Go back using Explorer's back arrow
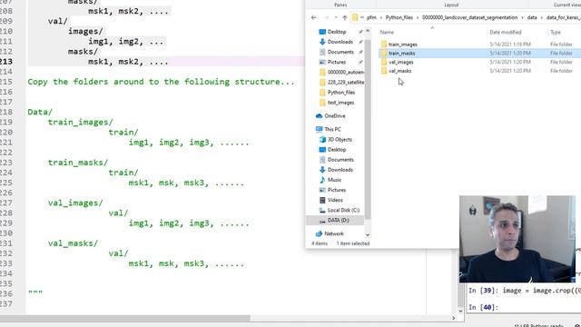 314,17
